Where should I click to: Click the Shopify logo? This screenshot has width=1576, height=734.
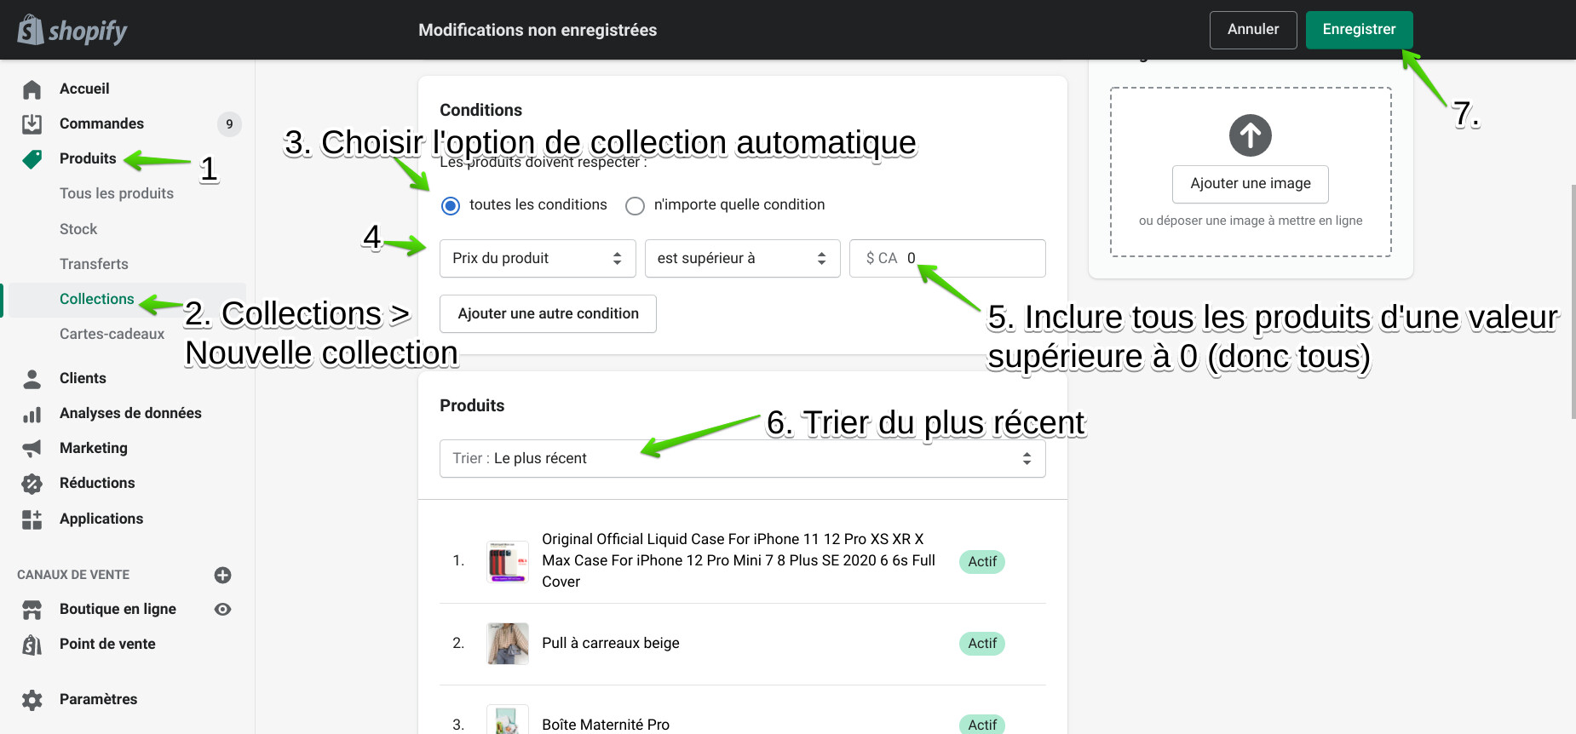72,31
